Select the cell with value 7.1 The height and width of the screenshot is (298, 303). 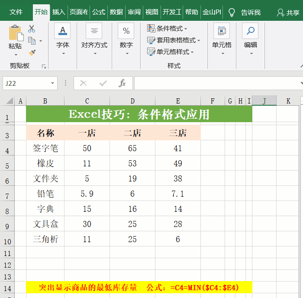tap(178, 193)
